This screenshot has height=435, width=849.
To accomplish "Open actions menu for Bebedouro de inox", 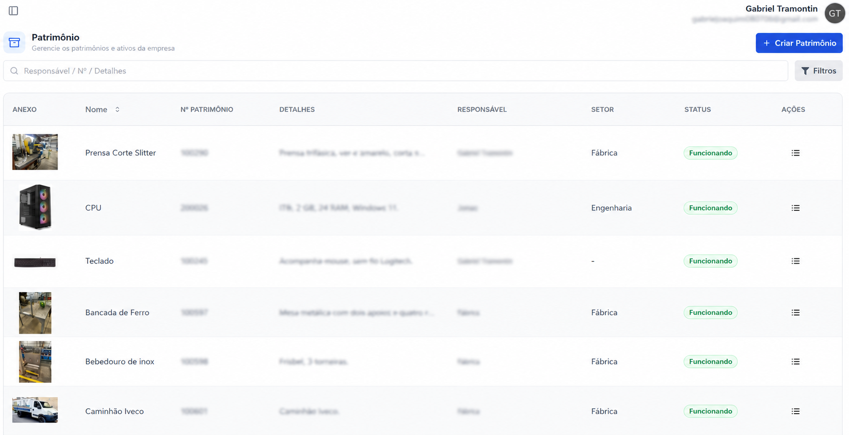I will pyautogui.click(x=795, y=361).
